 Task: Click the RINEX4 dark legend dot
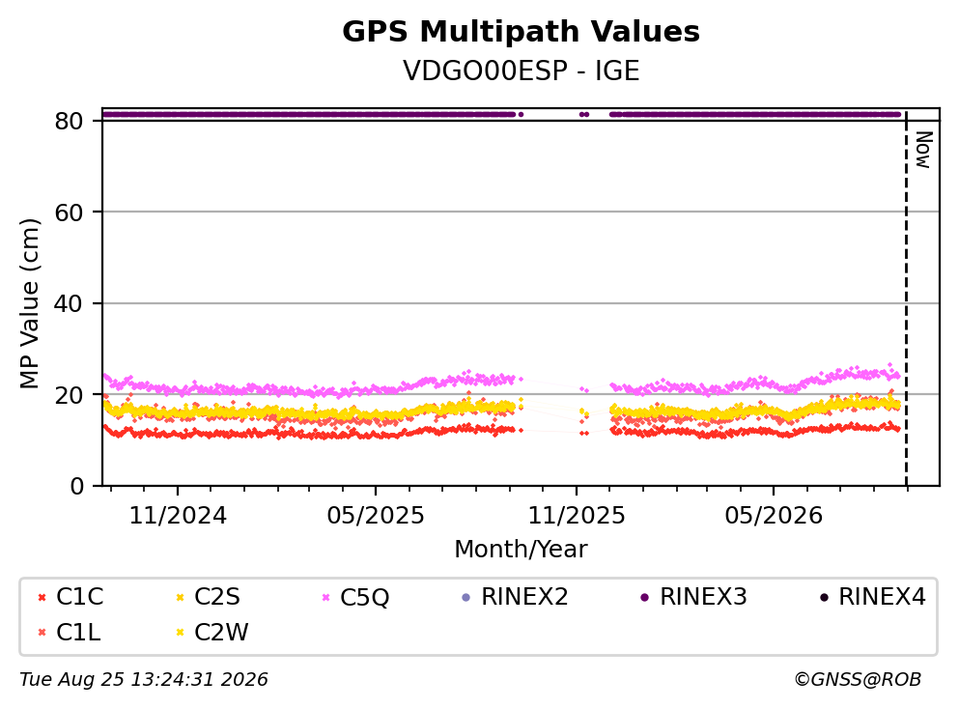[824, 598]
